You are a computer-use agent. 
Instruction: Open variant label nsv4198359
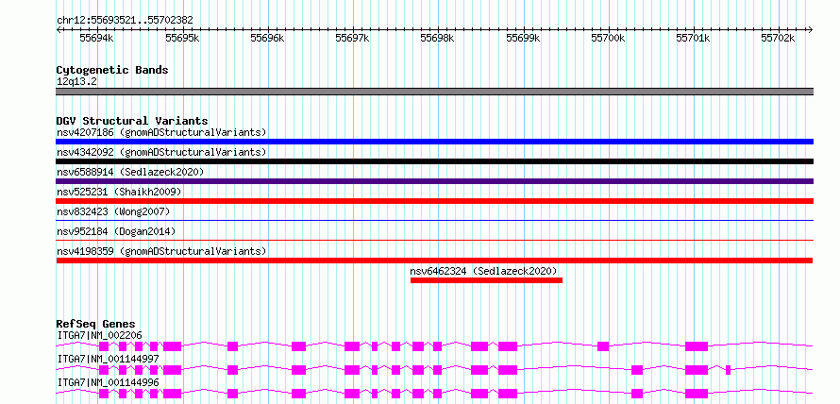point(161,251)
